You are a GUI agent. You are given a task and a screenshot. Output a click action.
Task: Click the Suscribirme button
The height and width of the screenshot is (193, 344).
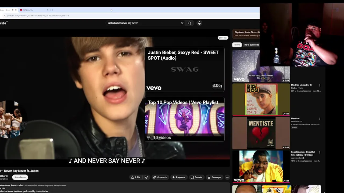click(x=20, y=177)
